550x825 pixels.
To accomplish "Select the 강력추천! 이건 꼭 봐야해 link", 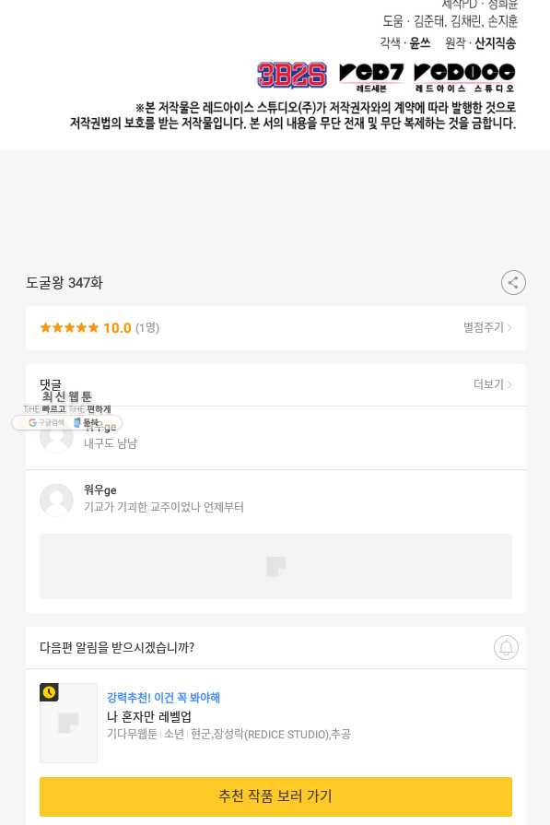I will click(164, 698).
